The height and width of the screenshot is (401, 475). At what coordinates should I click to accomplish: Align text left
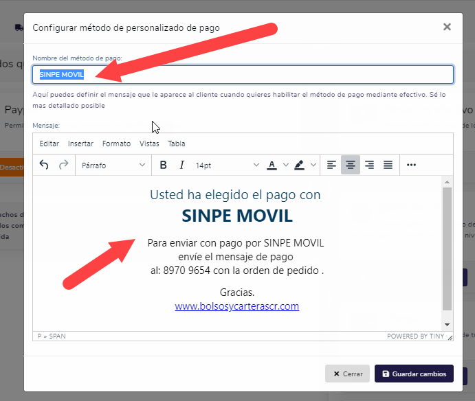pyautogui.click(x=331, y=165)
